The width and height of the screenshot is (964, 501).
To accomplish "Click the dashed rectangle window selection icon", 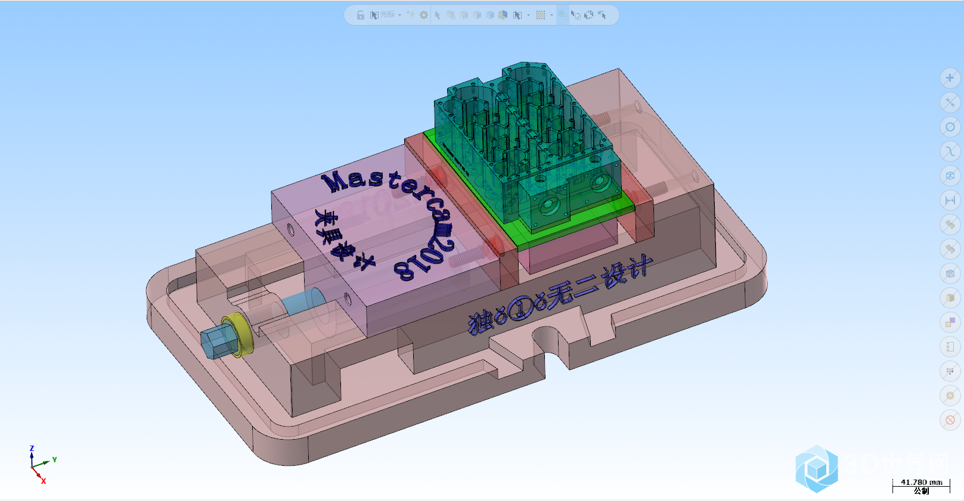I will click(541, 15).
